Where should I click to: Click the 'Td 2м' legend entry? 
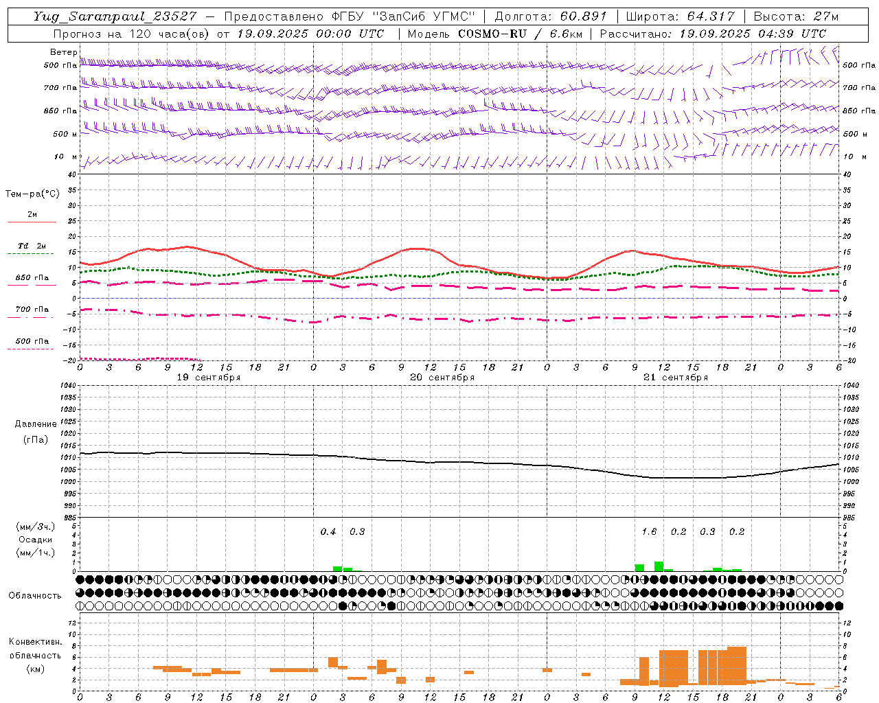pyautogui.click(x=32, y=246)
